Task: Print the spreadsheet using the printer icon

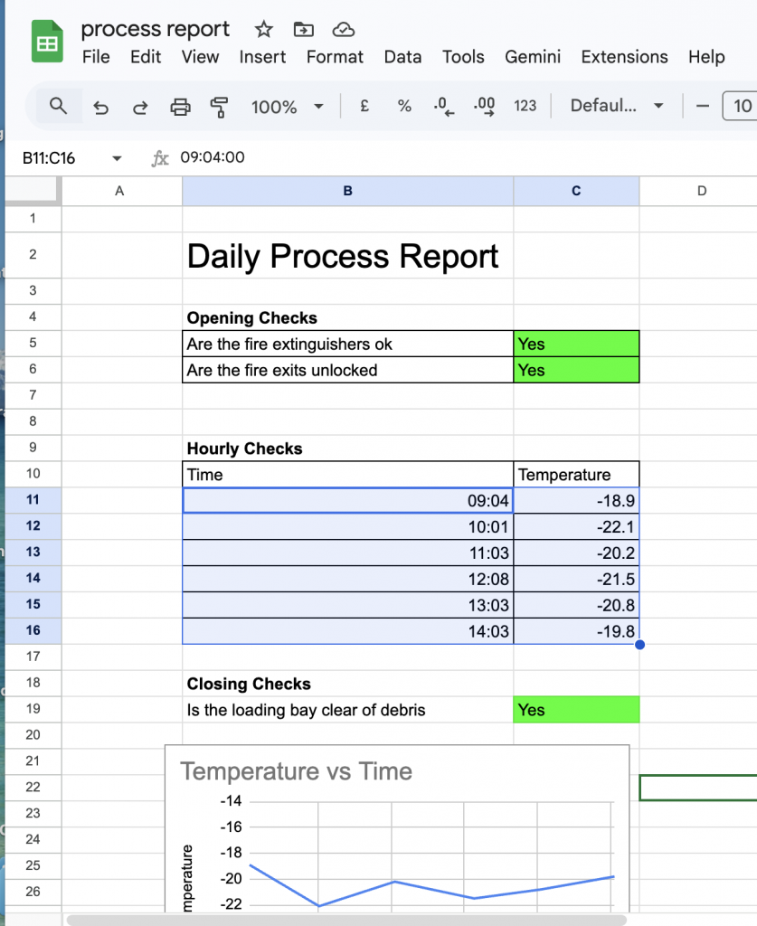Action: pyautogui.click(x=180, y=107)
